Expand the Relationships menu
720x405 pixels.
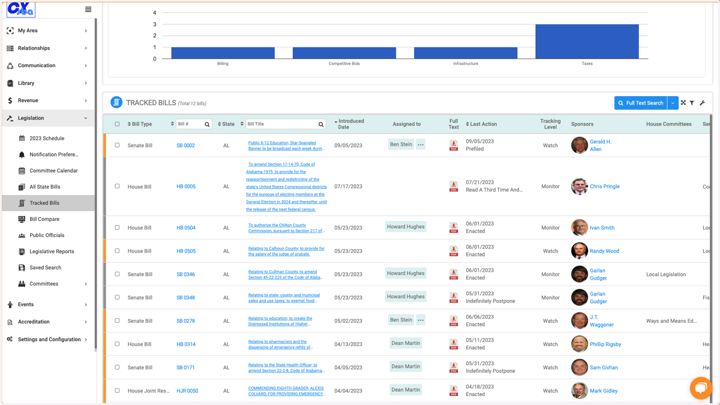click(47, 48)
